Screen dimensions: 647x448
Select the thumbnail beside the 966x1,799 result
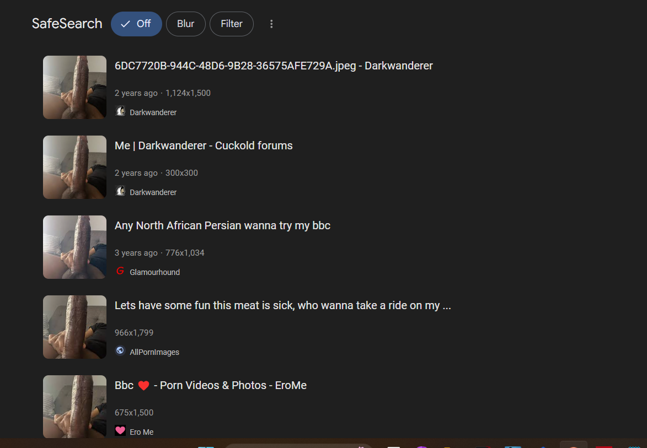click(74, 327)
